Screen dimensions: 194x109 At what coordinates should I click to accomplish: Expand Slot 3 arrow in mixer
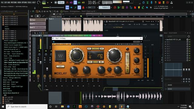pyautogui.click(x=165, y=44)
